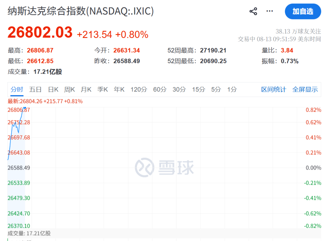
Task: Click the 成交量 17.21亿股 stat above the tabs
Action: pyautogui.click(x=35, y=72)
